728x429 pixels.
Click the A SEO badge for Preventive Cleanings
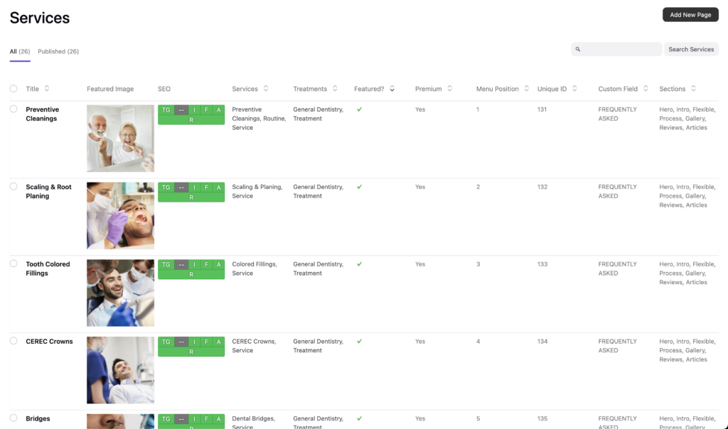tap(219, 110)
